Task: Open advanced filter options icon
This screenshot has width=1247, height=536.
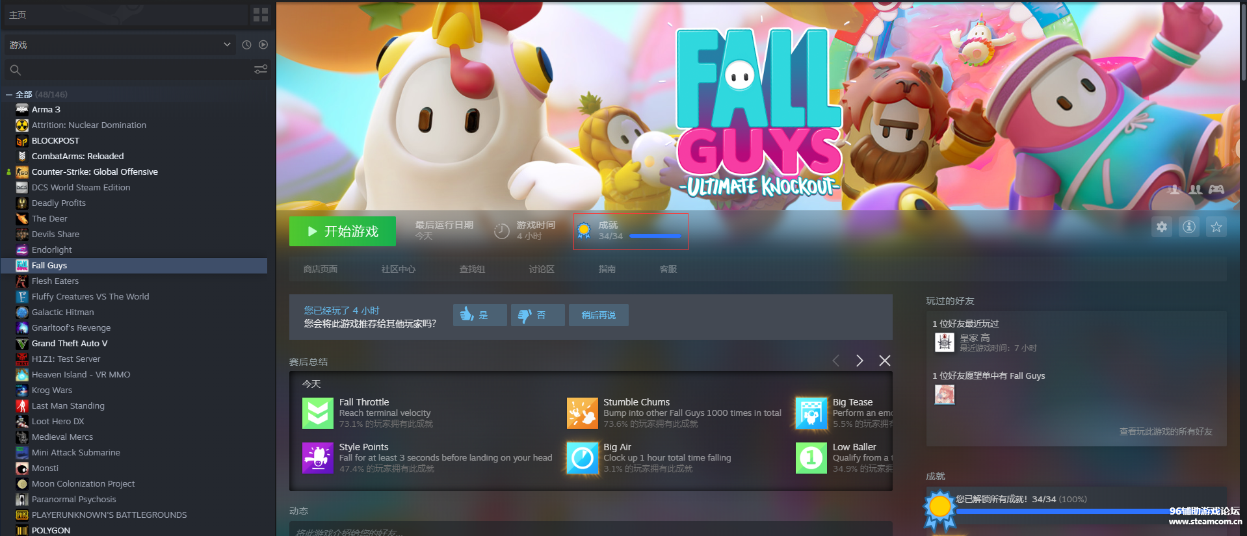Action: (x=261, y=70)
